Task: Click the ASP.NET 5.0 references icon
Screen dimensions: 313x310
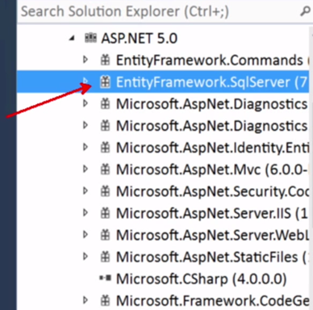Action: tap(90, 38)
